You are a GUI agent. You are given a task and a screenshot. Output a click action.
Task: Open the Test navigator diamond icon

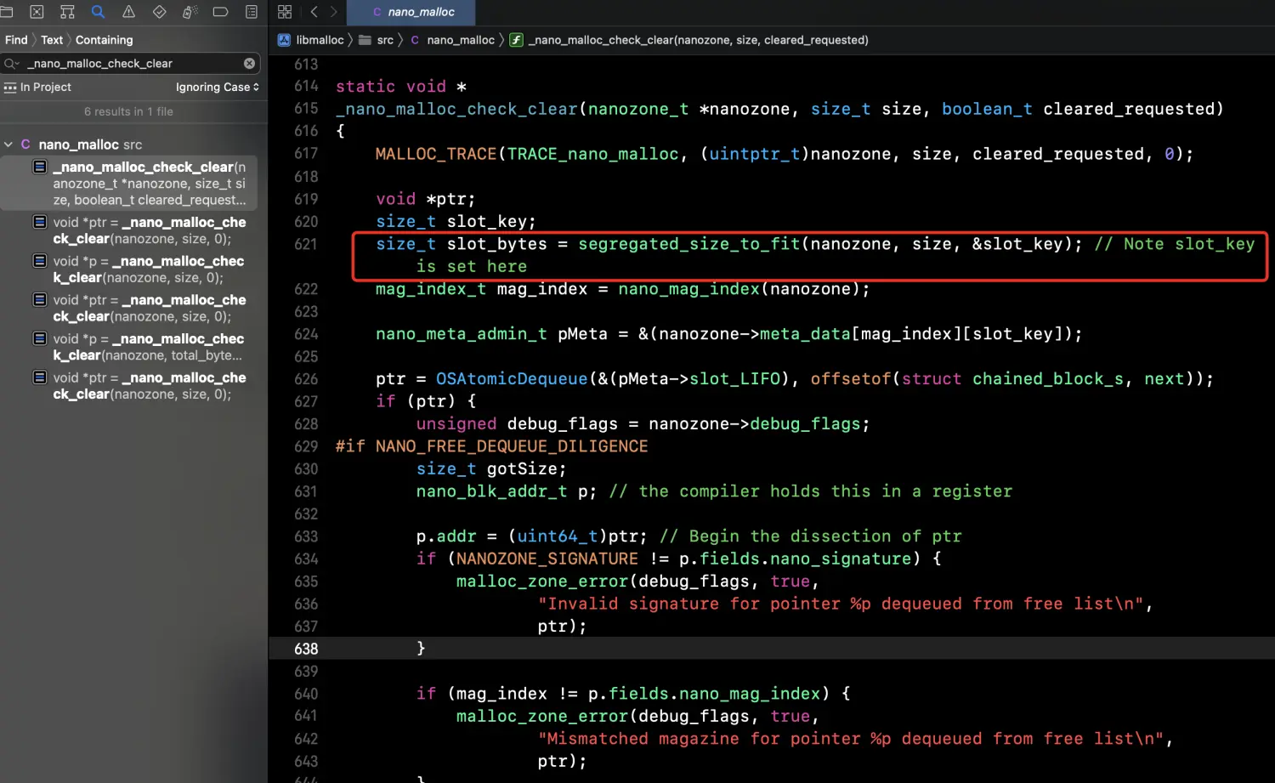(159, 12)
